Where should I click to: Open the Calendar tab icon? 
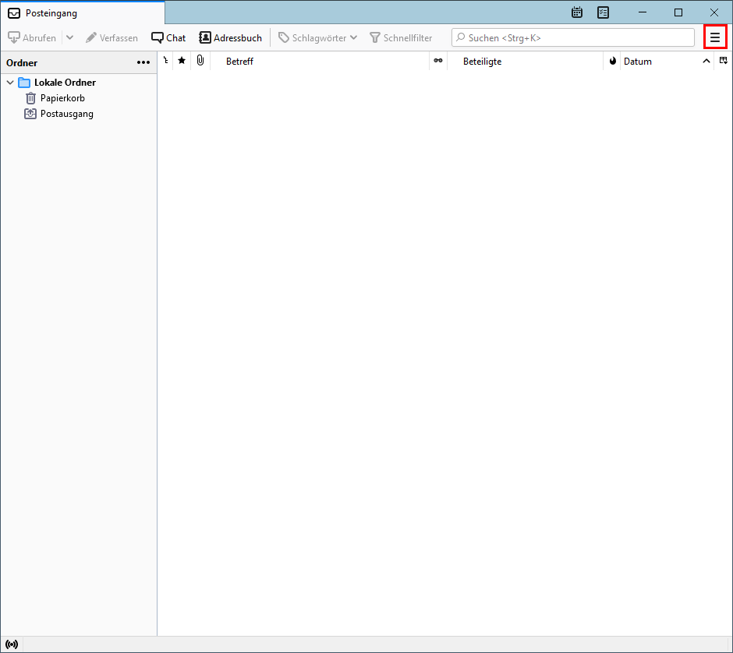577,12
